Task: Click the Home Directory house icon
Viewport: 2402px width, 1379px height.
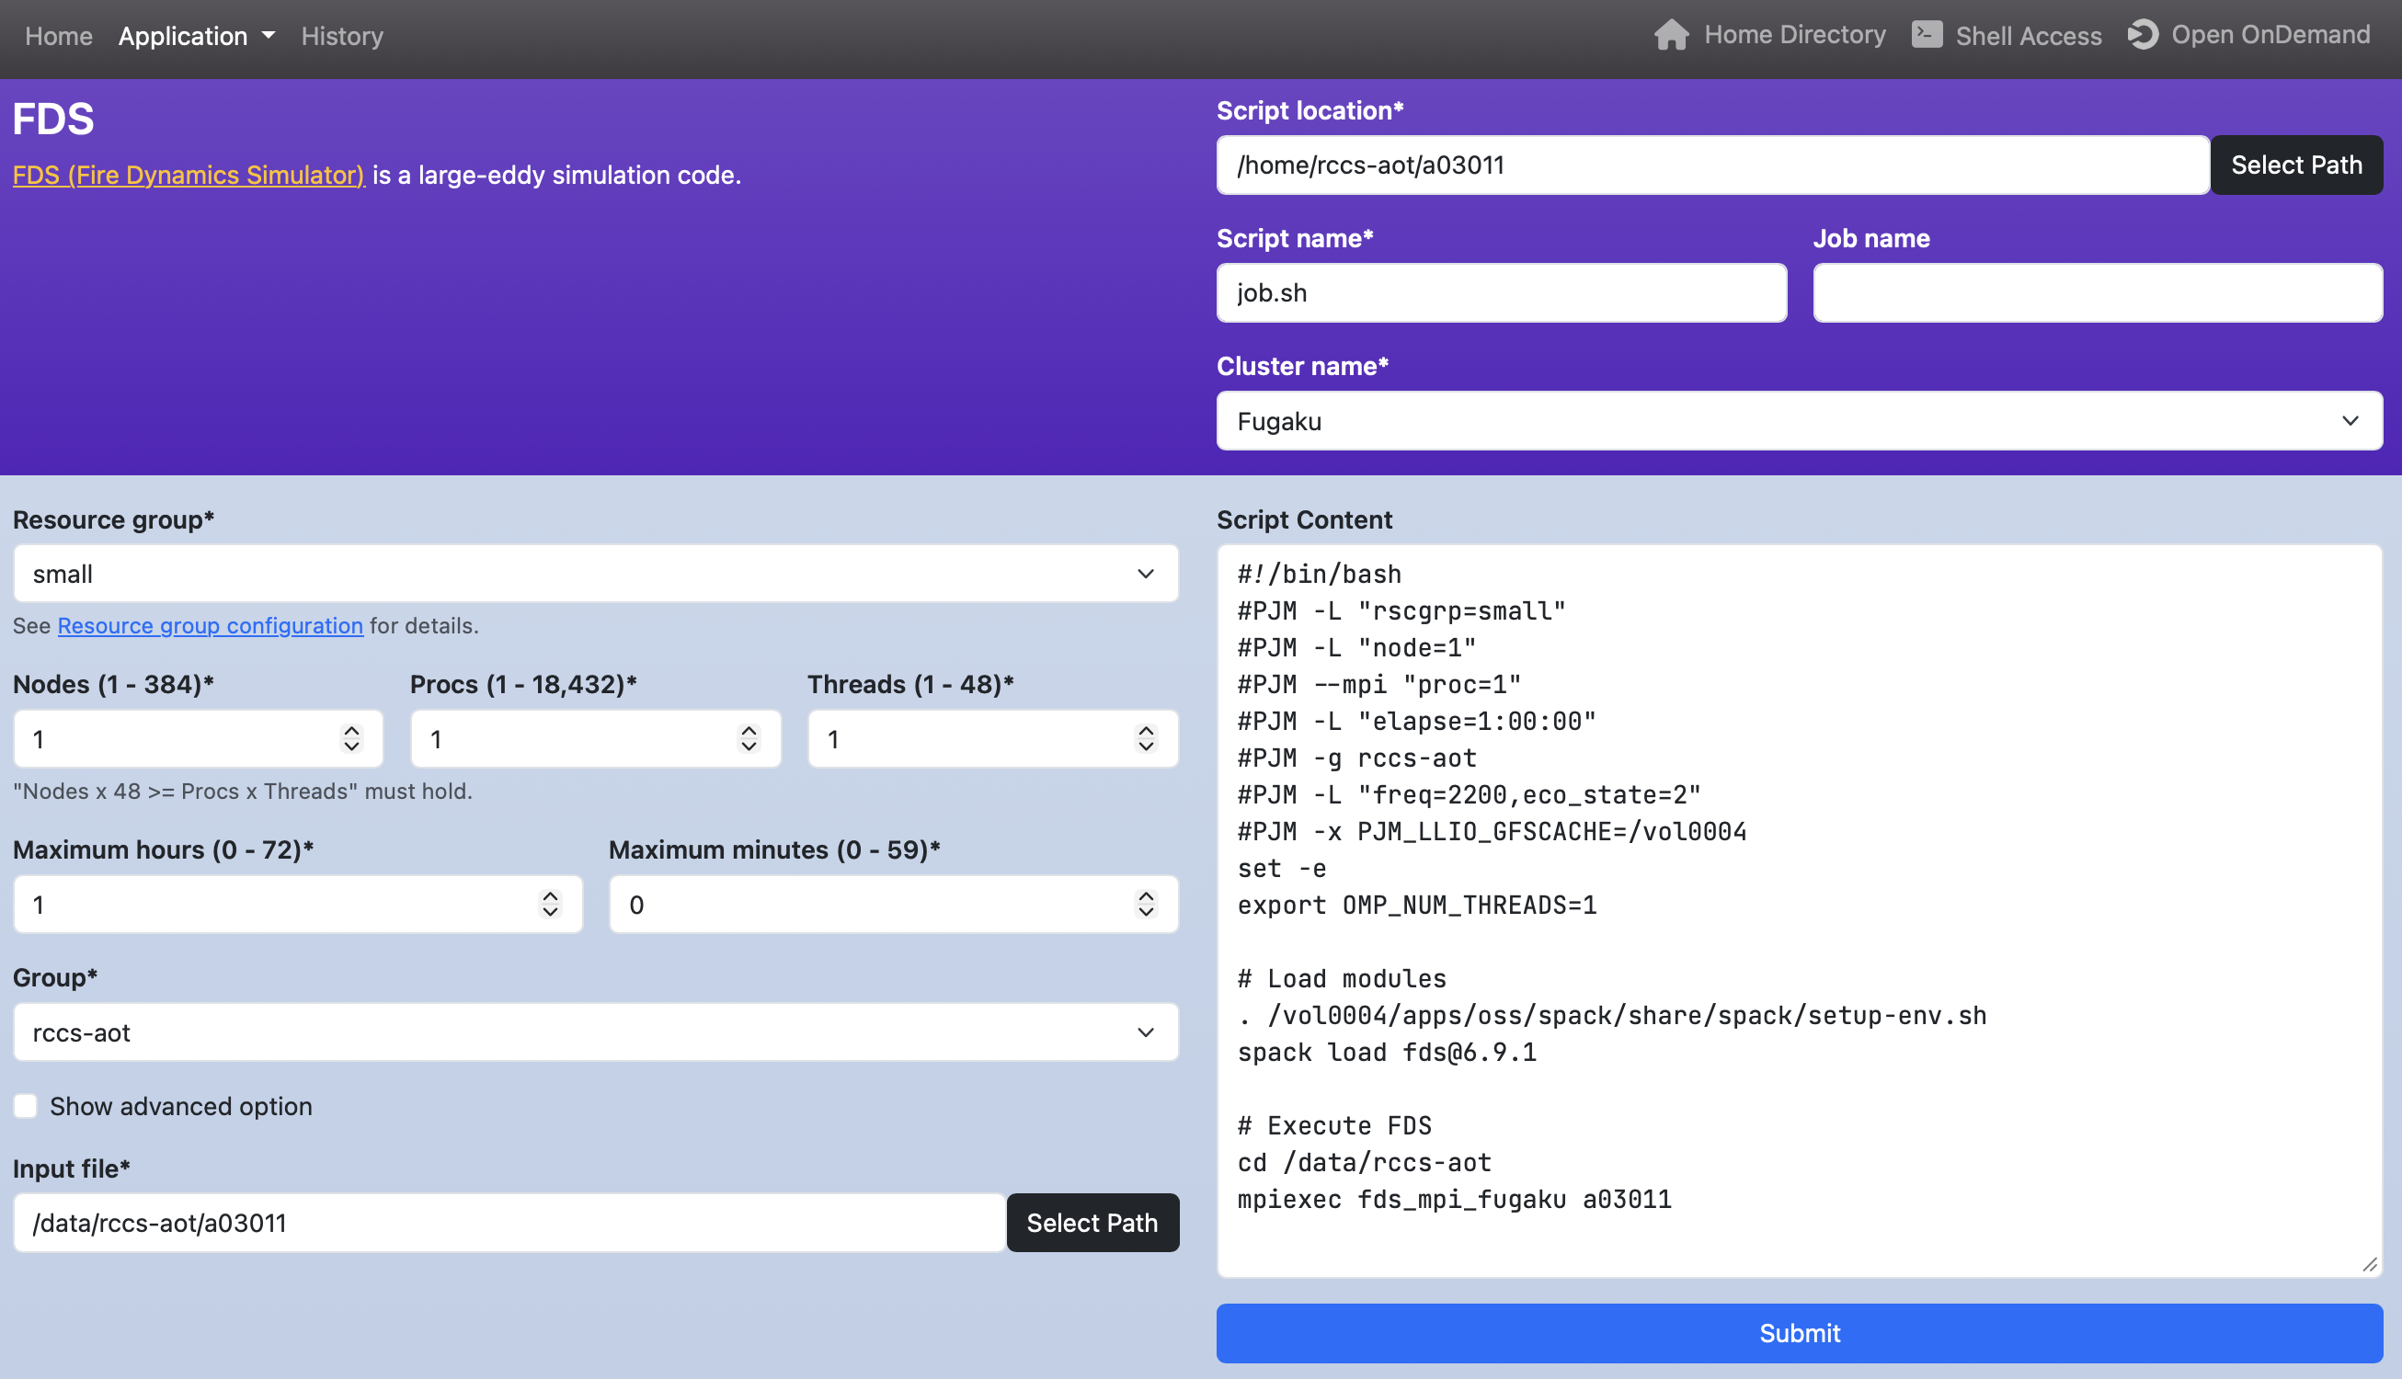Action: click(1671, 35)
